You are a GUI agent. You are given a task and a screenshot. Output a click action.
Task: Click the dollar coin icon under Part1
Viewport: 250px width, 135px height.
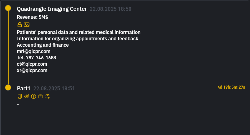tap(34, 96)
